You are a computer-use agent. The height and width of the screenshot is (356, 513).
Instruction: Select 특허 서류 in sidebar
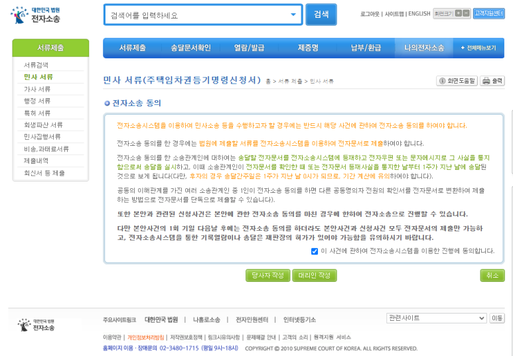point(37,113)
